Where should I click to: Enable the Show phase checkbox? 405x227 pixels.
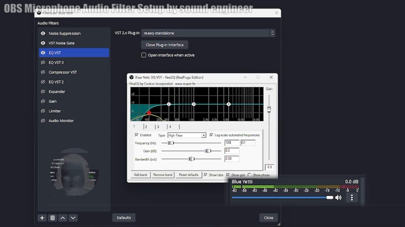(x=250, y=175)
